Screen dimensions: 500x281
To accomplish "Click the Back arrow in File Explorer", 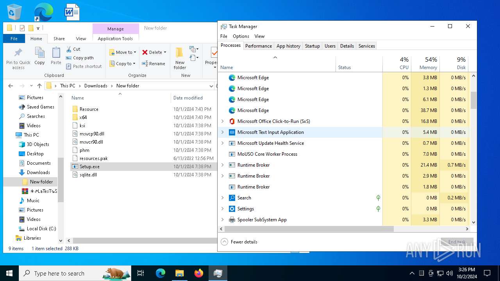I will pyautogui.click(x=11, y=86).
